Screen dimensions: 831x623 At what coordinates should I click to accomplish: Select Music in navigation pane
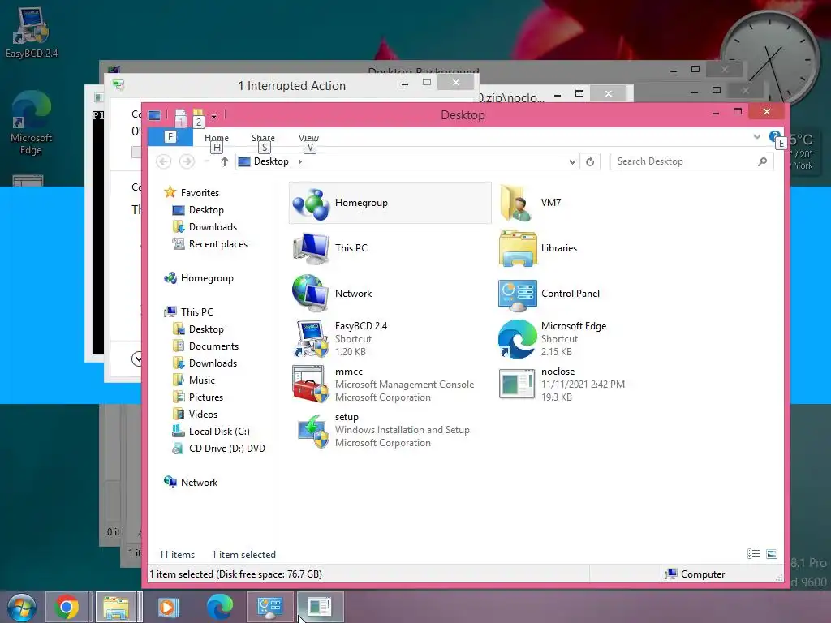tap(201, 380)
